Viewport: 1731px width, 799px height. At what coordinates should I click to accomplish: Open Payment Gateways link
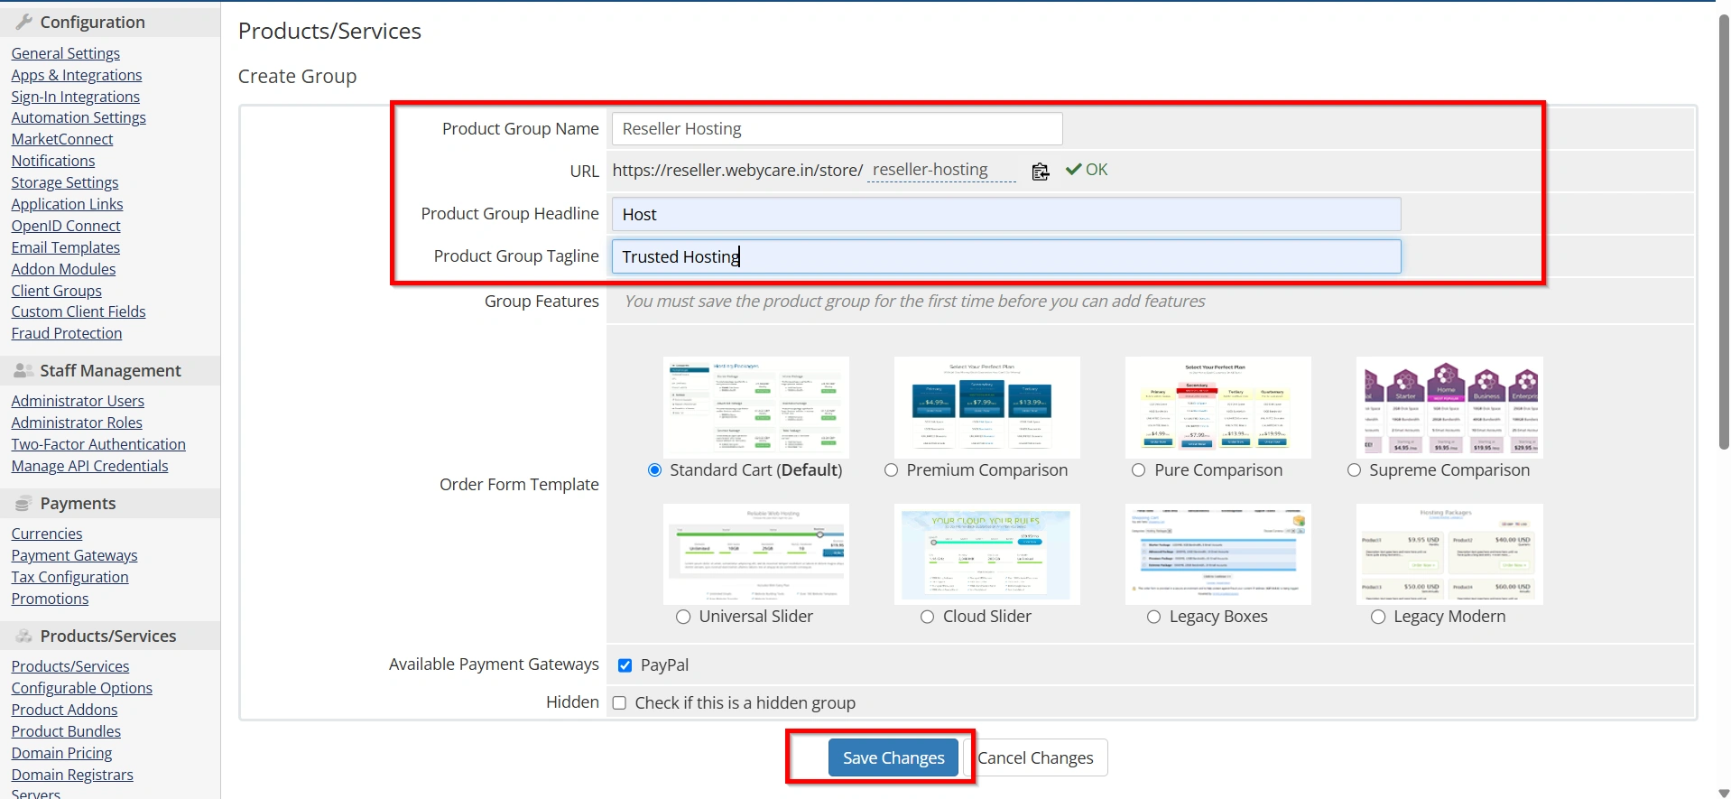click(75, 555)
